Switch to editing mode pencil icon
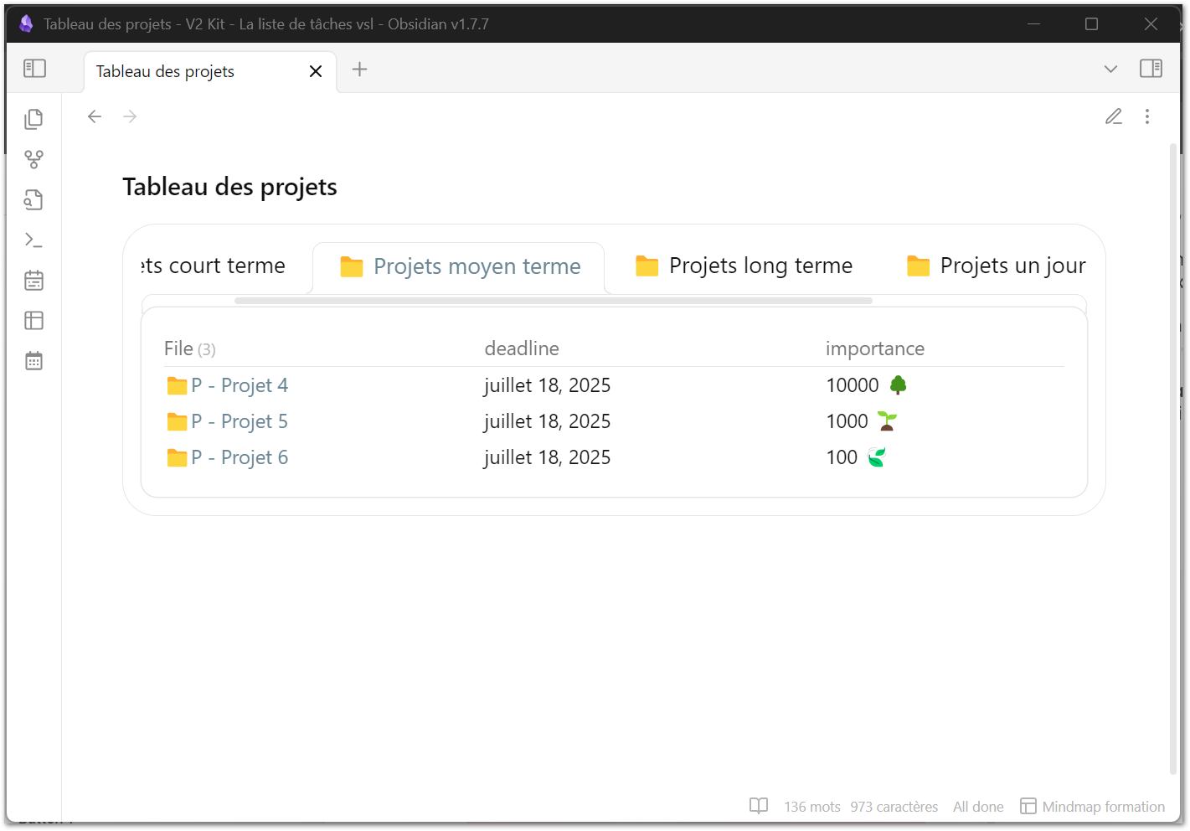 click(1113, 116)
